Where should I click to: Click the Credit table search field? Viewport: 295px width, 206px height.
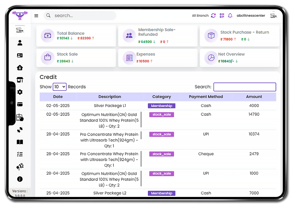tap(245, 87)
